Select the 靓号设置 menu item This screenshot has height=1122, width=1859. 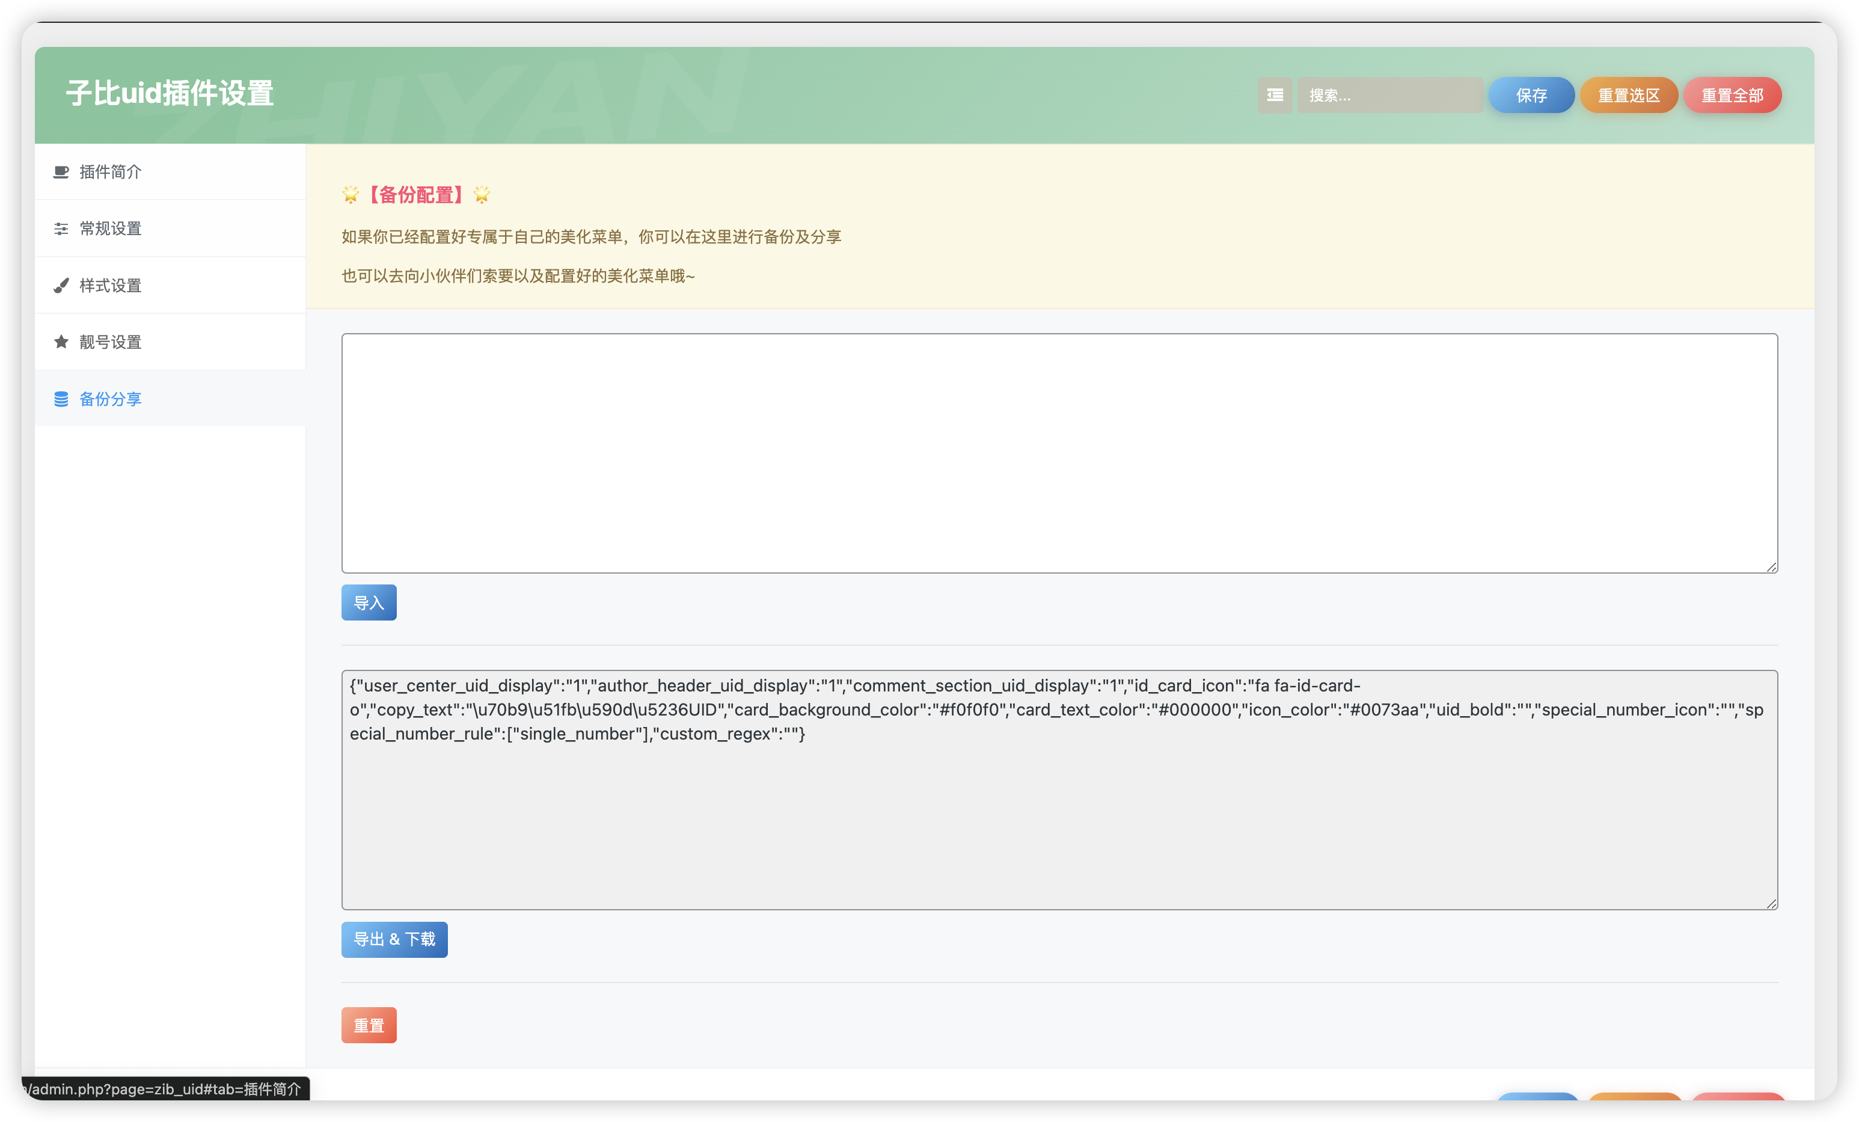point(111,342)
